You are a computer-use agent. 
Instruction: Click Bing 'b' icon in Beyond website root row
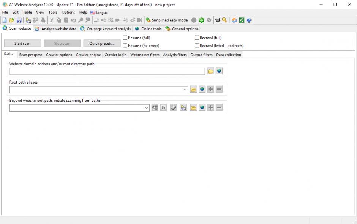point(163,107)
